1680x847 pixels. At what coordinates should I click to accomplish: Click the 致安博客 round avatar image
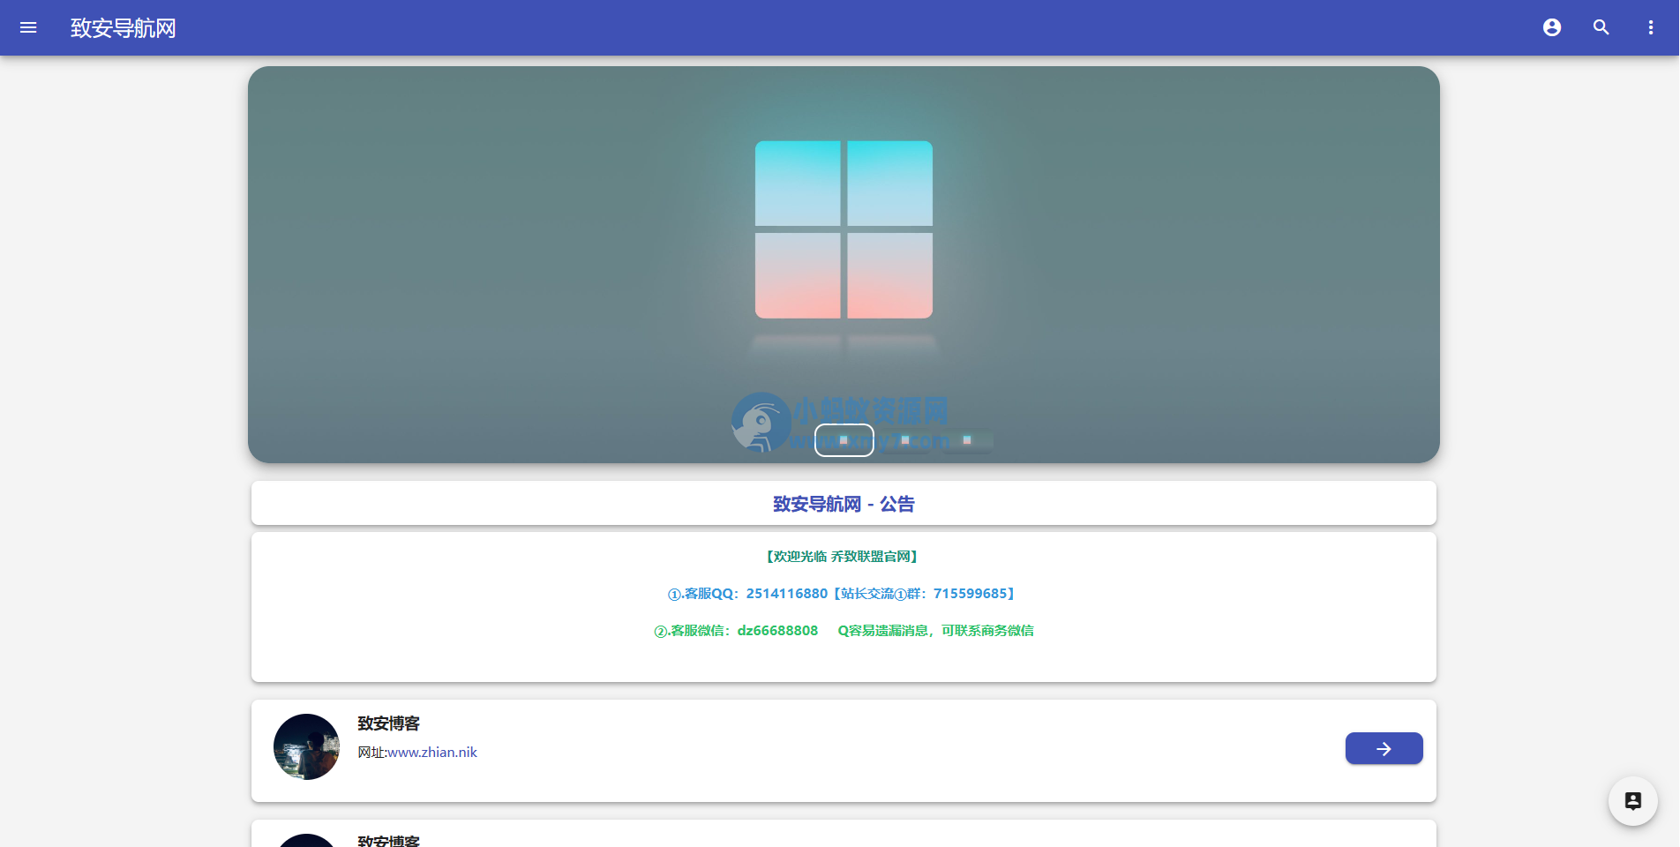point(306,746)
